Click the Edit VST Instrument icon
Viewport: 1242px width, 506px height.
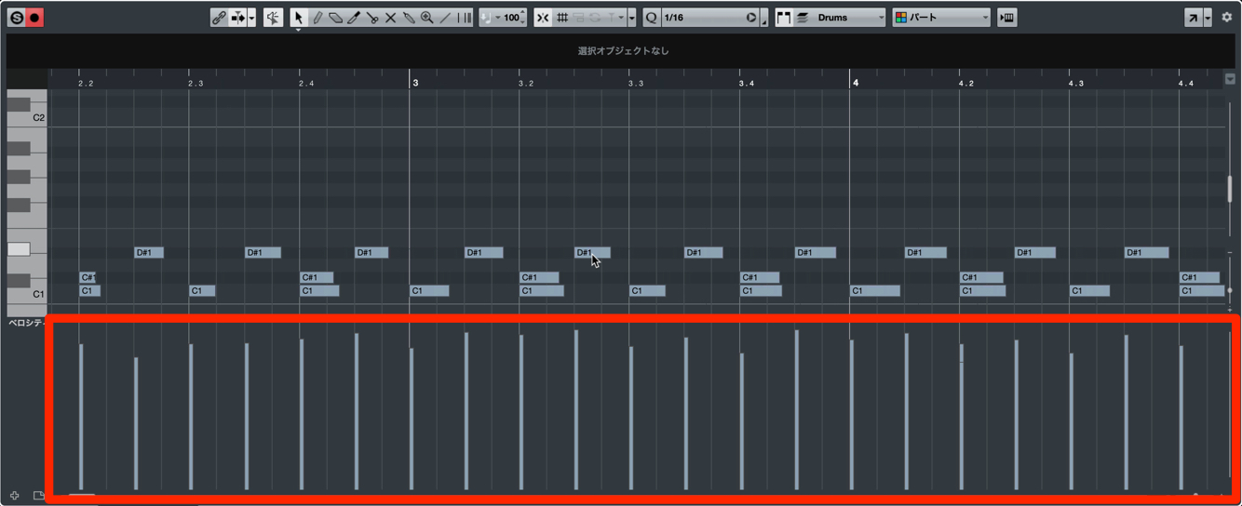[1006, 18]
